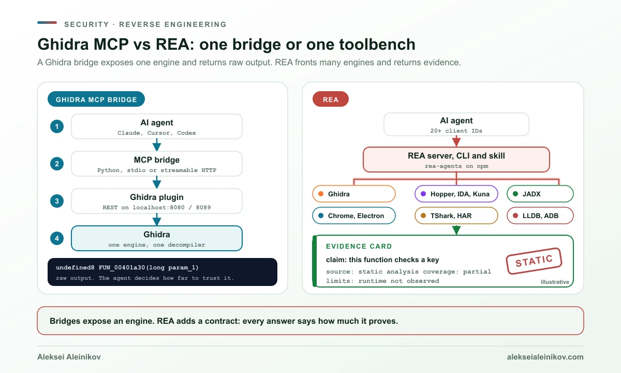Image resolution: width=621 pixels, height=373 pixels.
Task: Click the amber dot in TShark, HAR chip
Action: [x=423, y=216]
